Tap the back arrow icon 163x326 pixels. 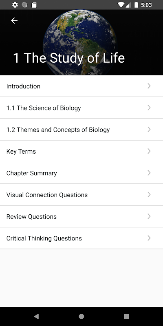(14, 21)
